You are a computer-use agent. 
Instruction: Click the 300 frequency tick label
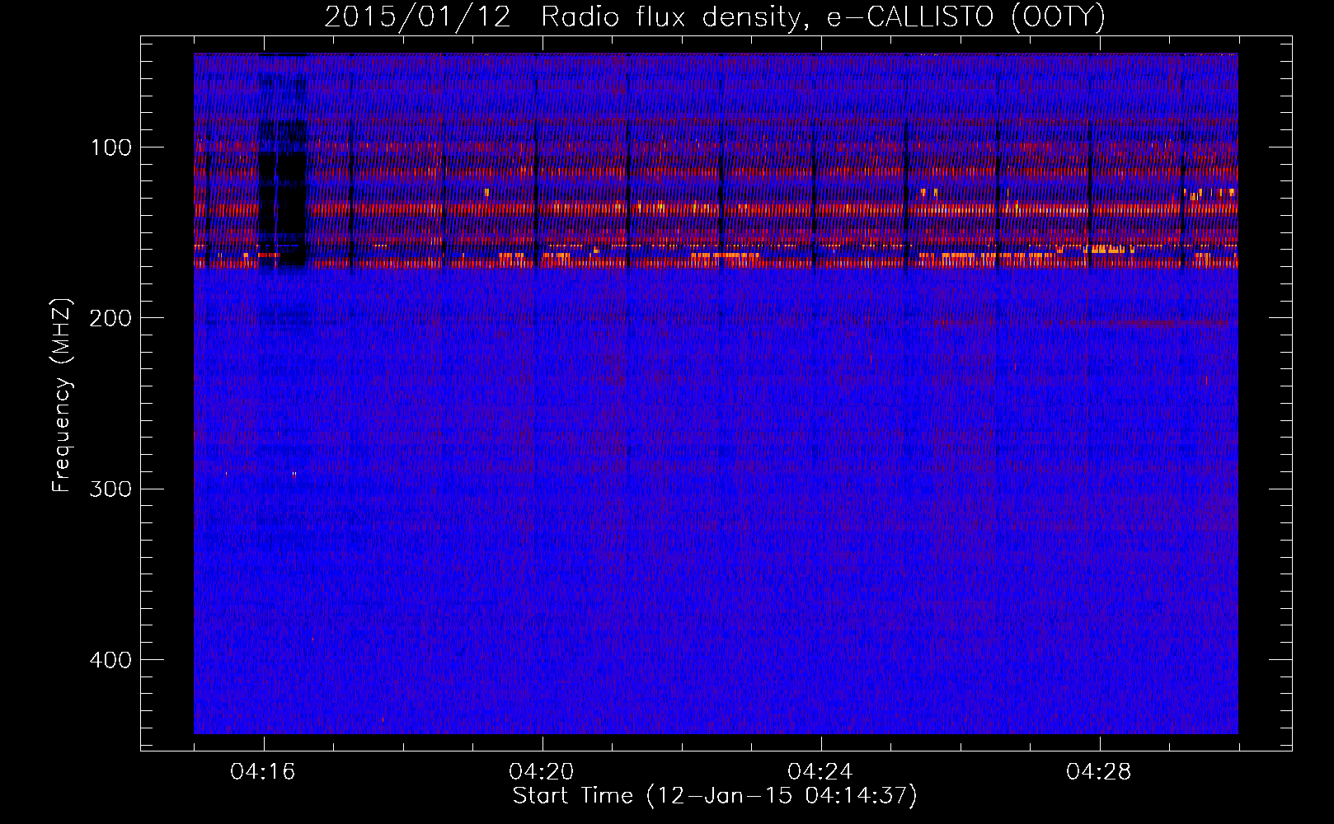pos(110,489)
